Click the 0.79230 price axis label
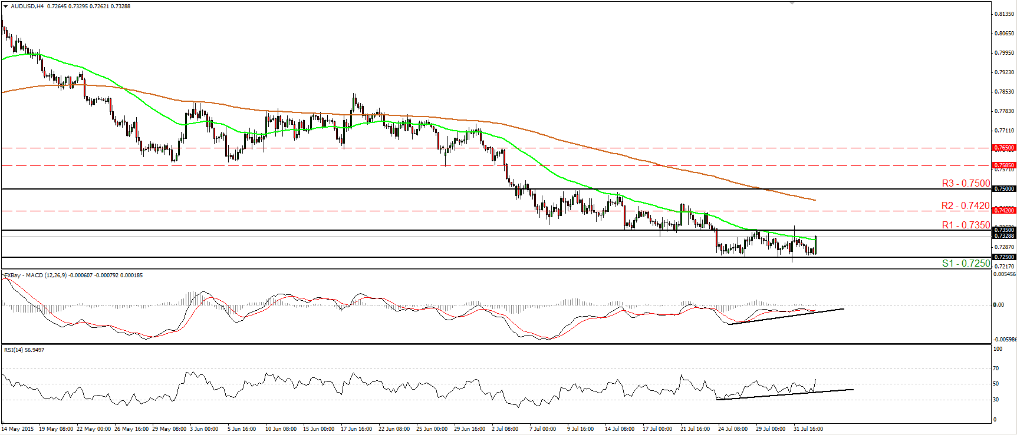Image resolution: width=1017 pixels, height=435 pixels. pos(1005,72)
